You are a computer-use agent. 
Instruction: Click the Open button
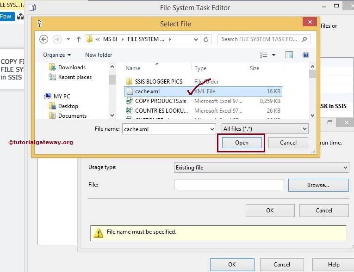click(242, 143)
